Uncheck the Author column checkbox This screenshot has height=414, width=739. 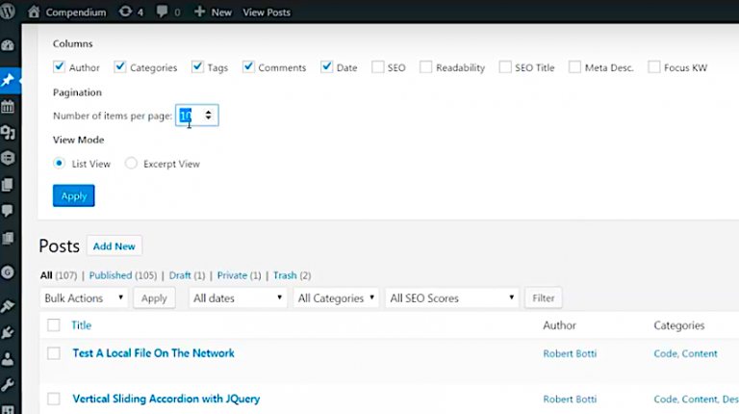click(59, 67)
